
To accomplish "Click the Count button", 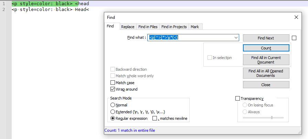I will click(266, 48).
